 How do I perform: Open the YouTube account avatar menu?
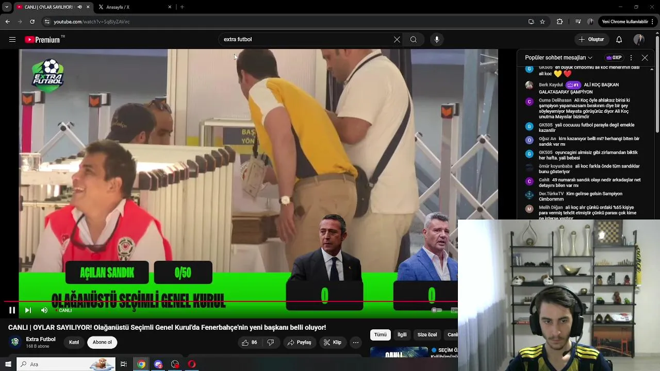[639, 40]
